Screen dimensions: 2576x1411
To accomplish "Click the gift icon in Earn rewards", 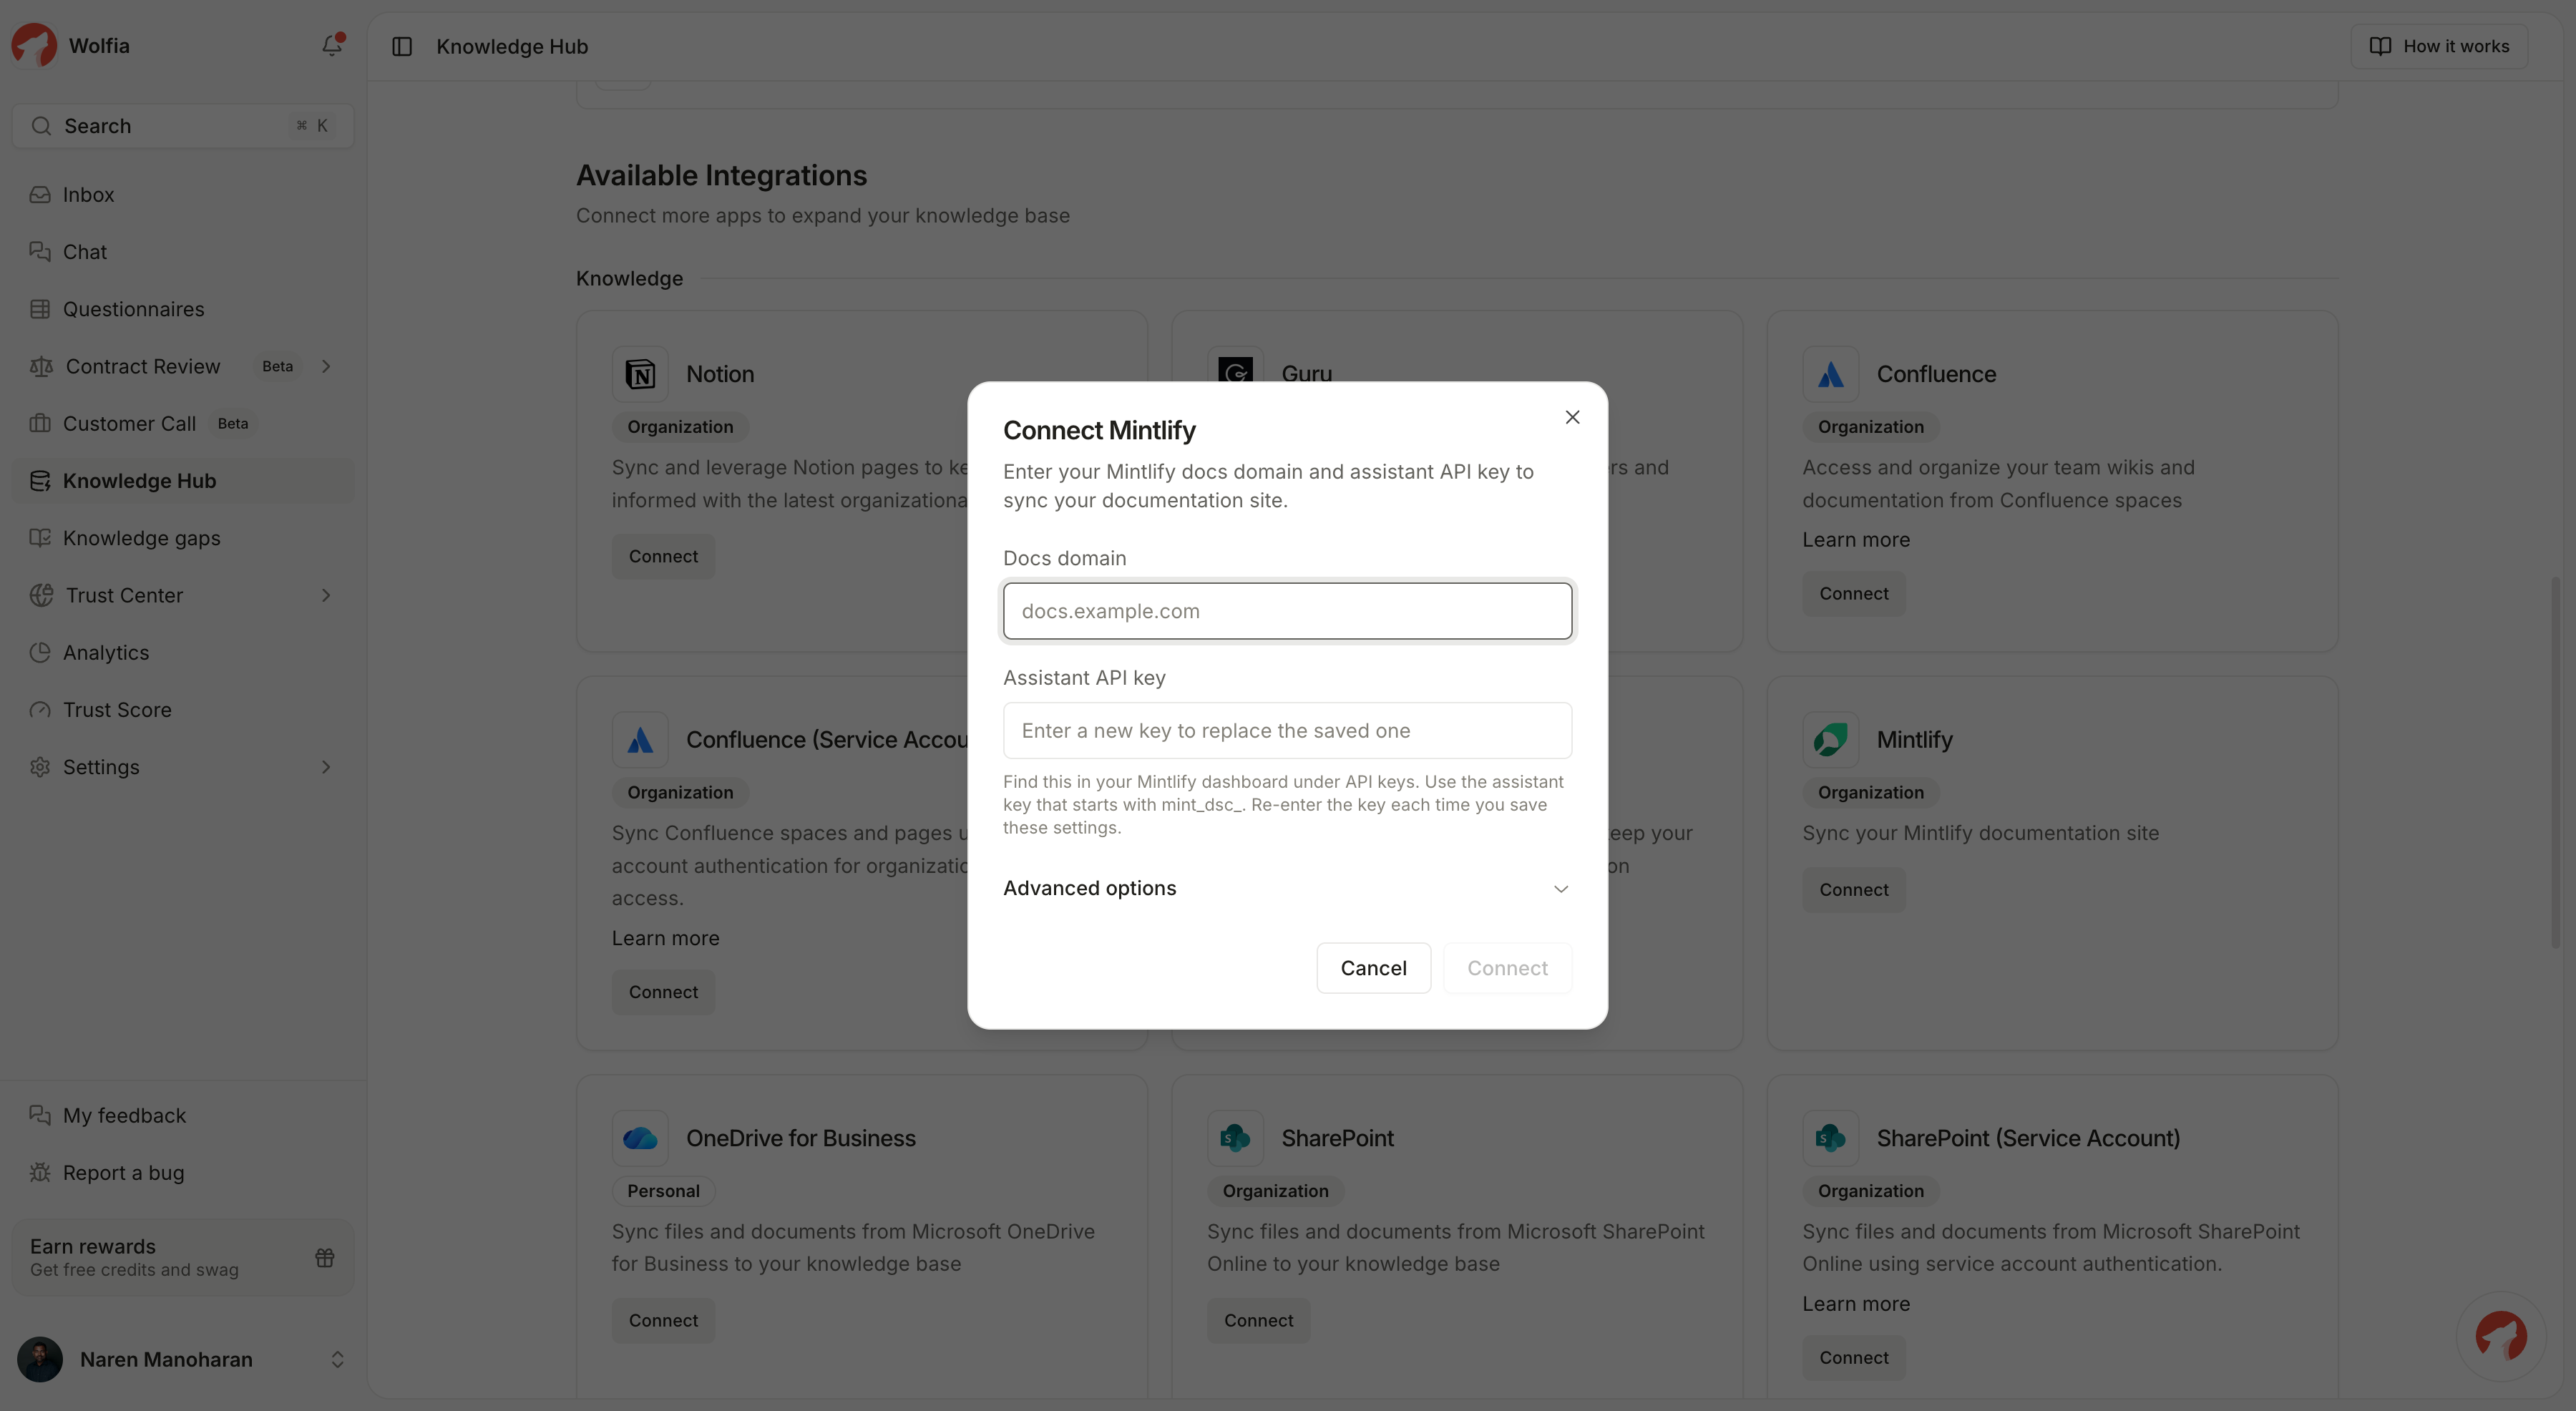I will (x=325, y=1257).
